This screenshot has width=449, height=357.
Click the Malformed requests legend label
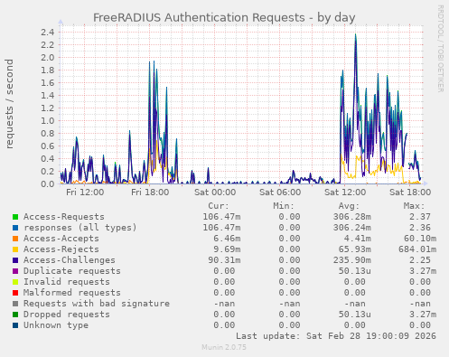(72, 293)
